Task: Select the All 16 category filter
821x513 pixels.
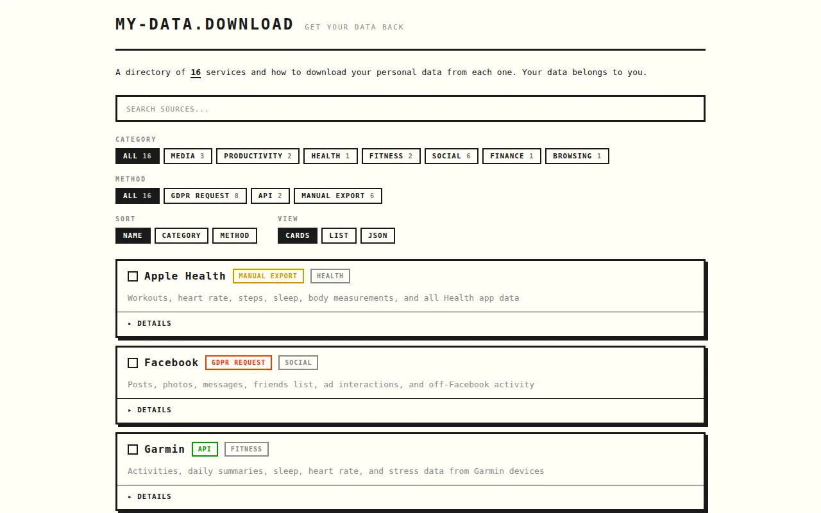Action: 137,156
